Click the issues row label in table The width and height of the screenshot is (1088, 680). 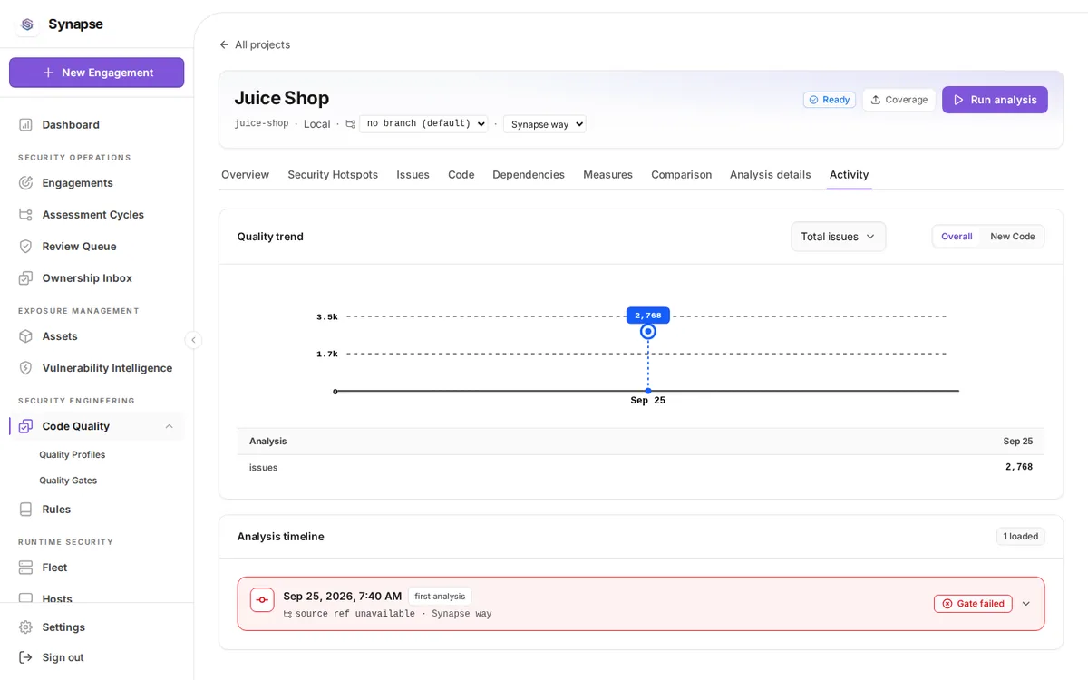[x=264, y=468]
